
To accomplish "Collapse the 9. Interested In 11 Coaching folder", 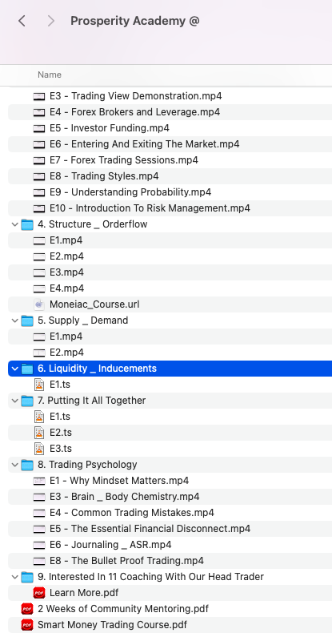I will point(15,577).
